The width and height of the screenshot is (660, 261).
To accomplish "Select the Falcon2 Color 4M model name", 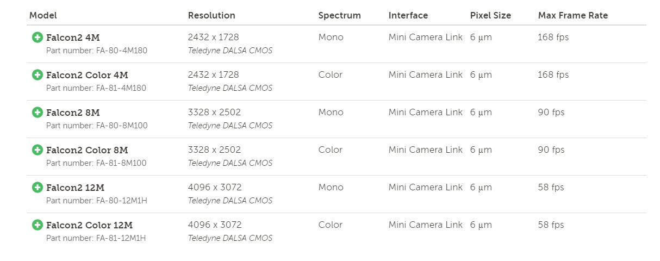I will pyautogui.click(x=87, y=75).
